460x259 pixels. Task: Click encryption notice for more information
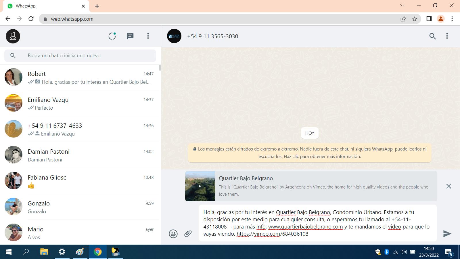click(x=310, y=153)
